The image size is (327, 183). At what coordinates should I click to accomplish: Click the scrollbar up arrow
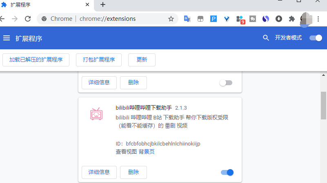click(323, 75)
